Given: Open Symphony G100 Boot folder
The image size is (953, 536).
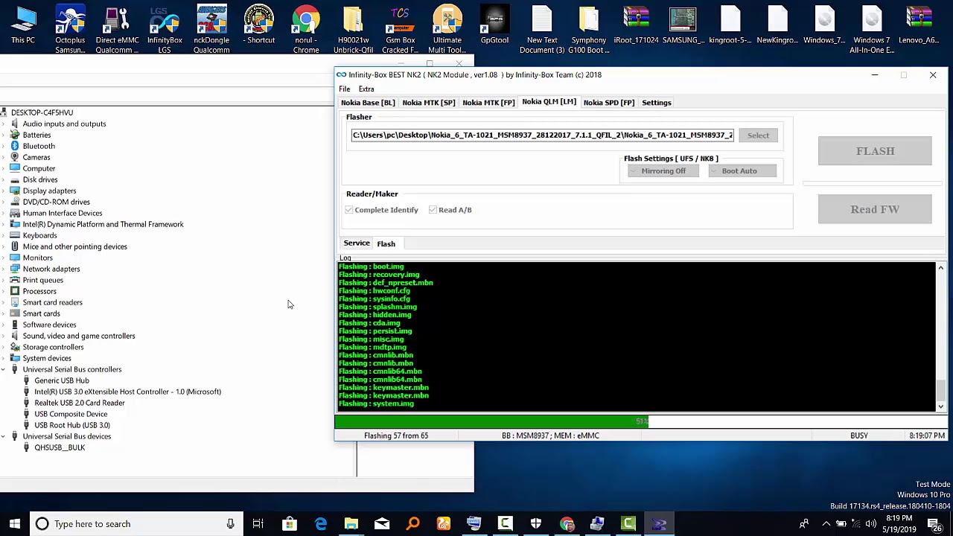Looking at the screenshot, I should click(x=589, y=30).
